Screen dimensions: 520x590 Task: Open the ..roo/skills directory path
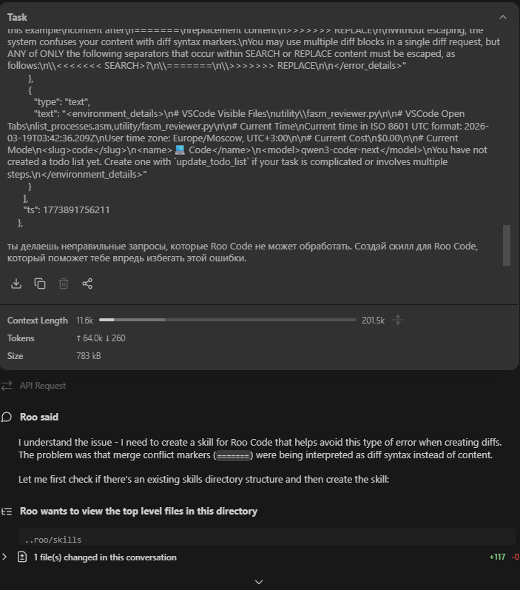coord(53,540)
